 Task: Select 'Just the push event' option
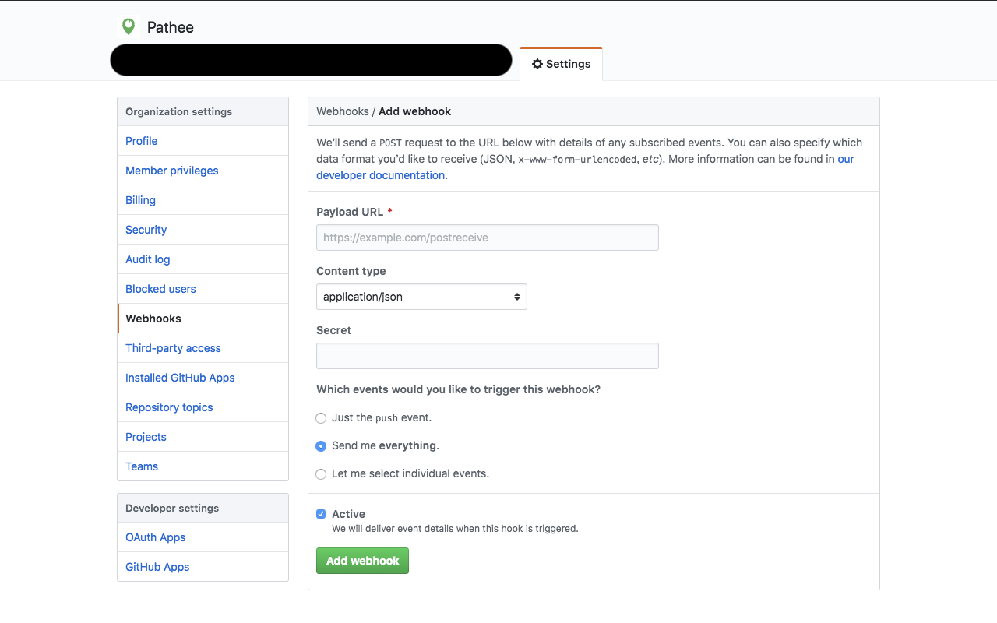(320, 418)
